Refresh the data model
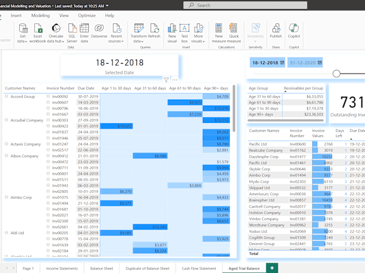 pyautogui.click(x=154, y=31)
